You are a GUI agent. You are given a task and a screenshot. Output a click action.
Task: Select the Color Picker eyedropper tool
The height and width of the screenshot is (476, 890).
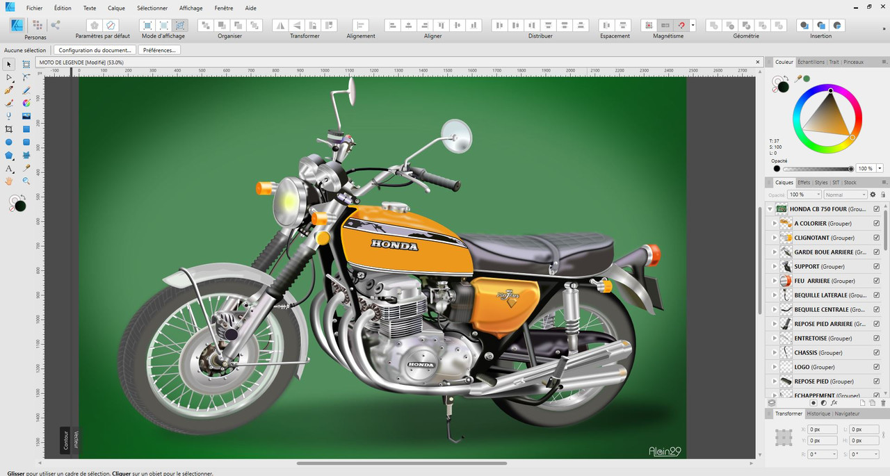pyautogui.click(x=26, y=168)
